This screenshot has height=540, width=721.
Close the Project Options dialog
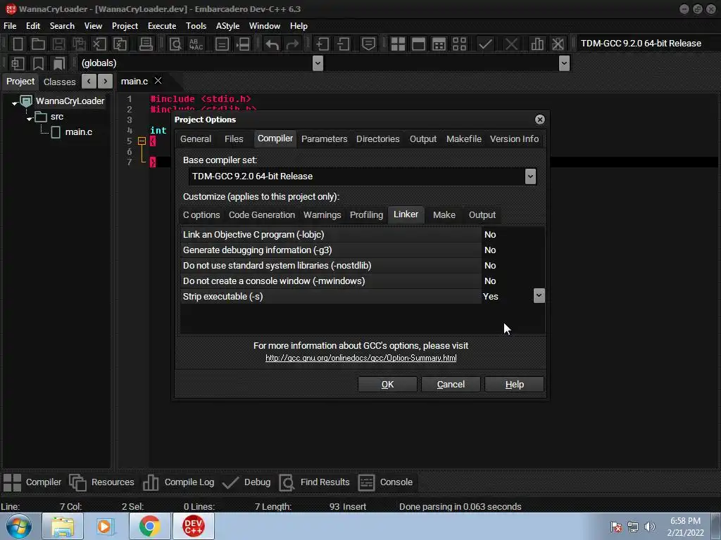coord(539,120)
